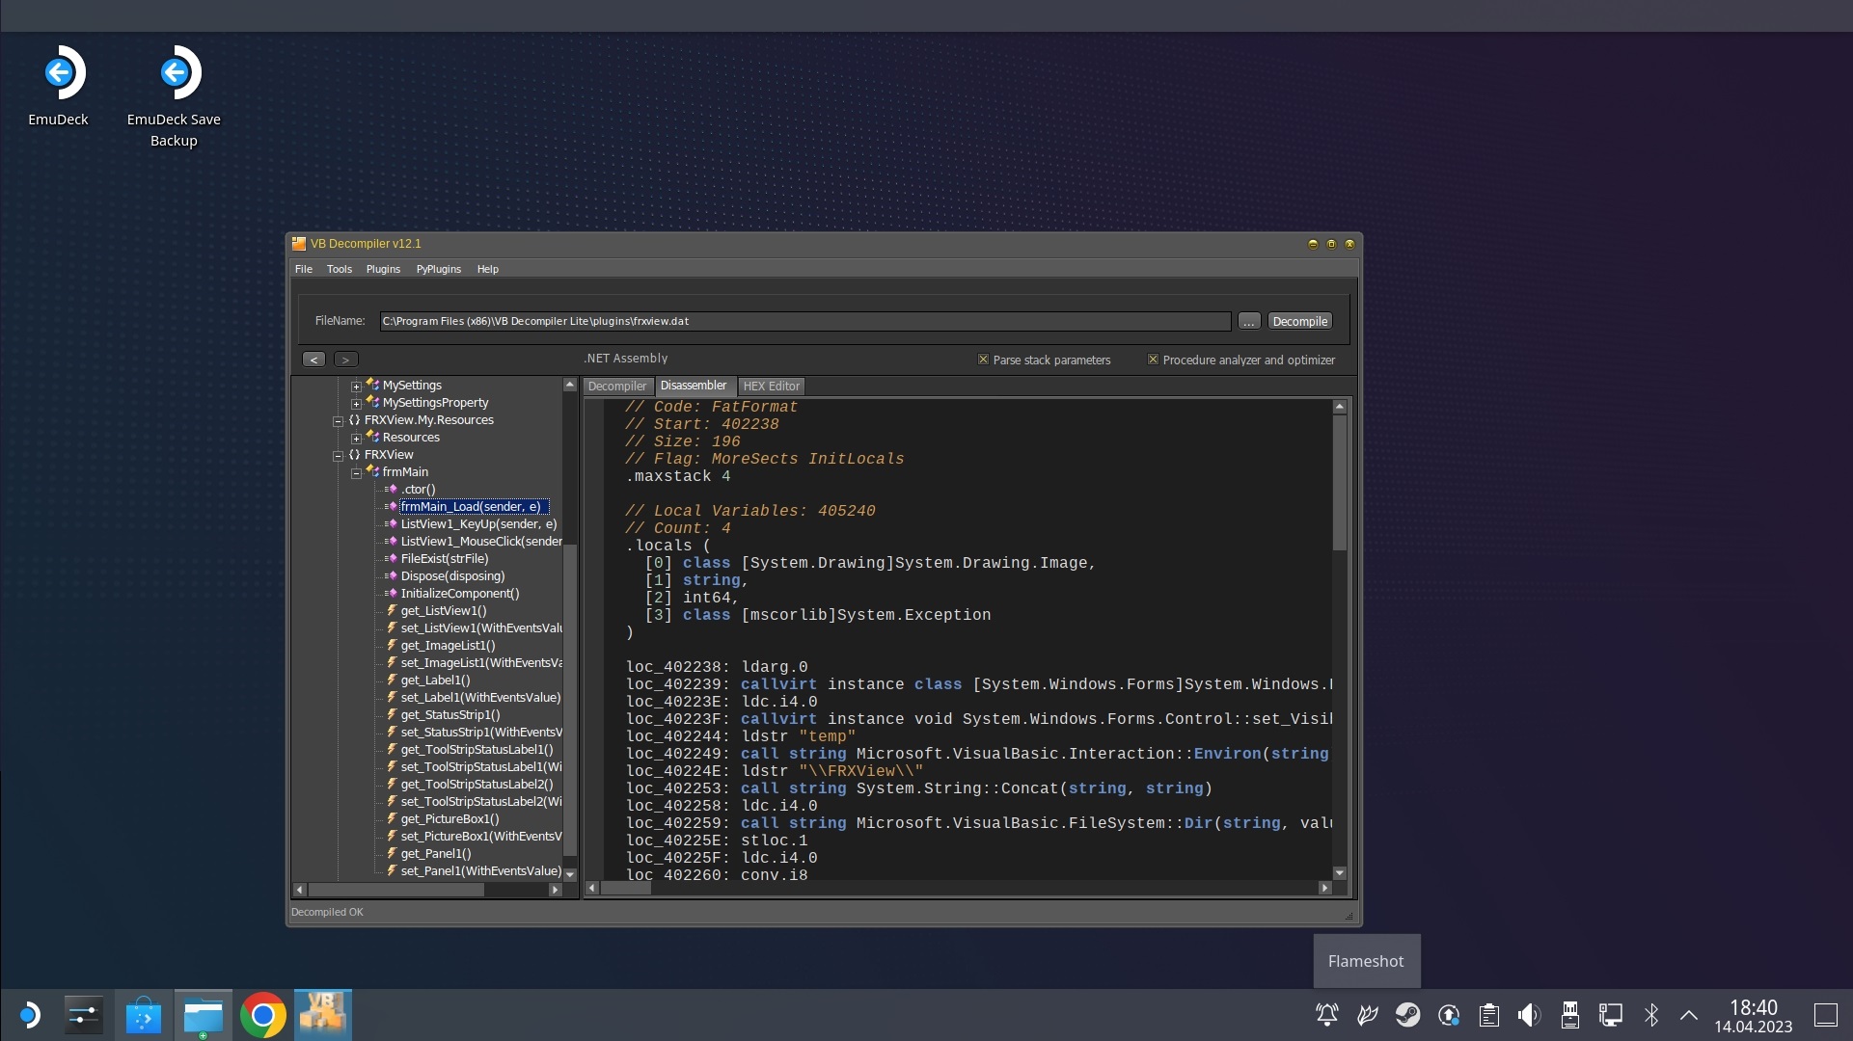The width and height of the screenshot is (1853, 1041).
Task: Select get_Panel1() in the tree
Action: (x=436, y=854)
